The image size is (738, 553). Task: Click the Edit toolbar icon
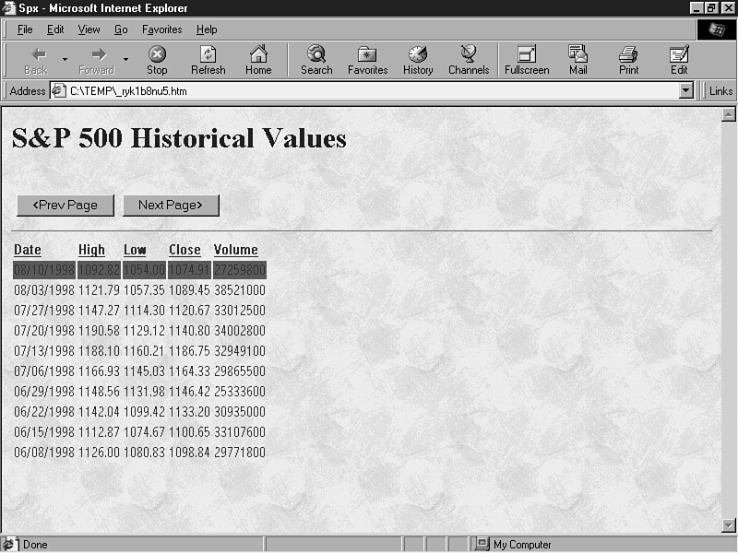click(x=679, y=60)
